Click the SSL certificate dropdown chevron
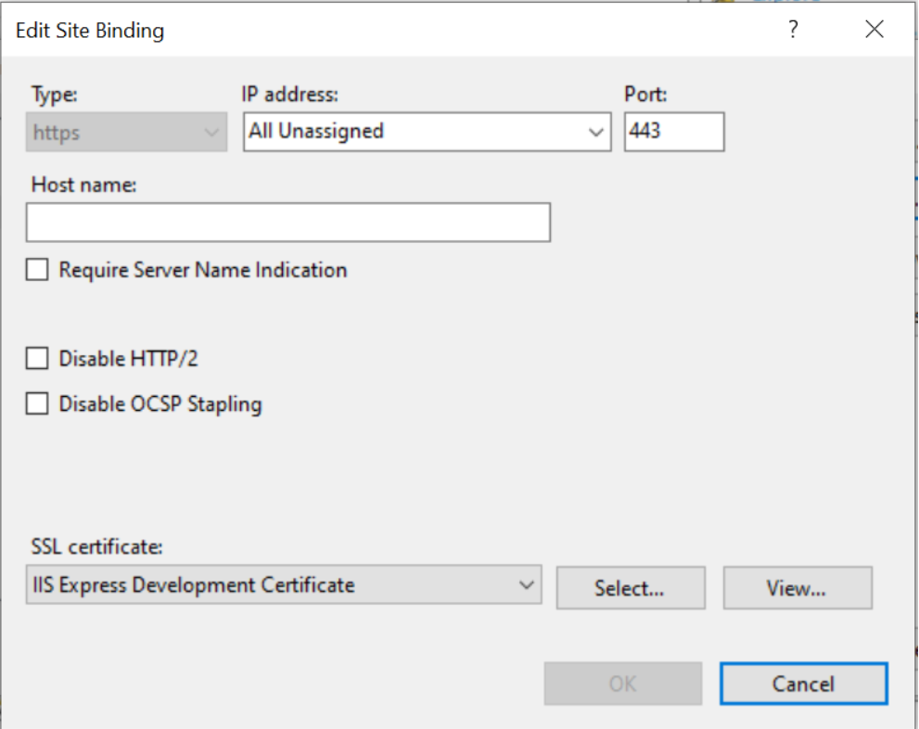This screenshot has width=919, height=729. [527, 585]
